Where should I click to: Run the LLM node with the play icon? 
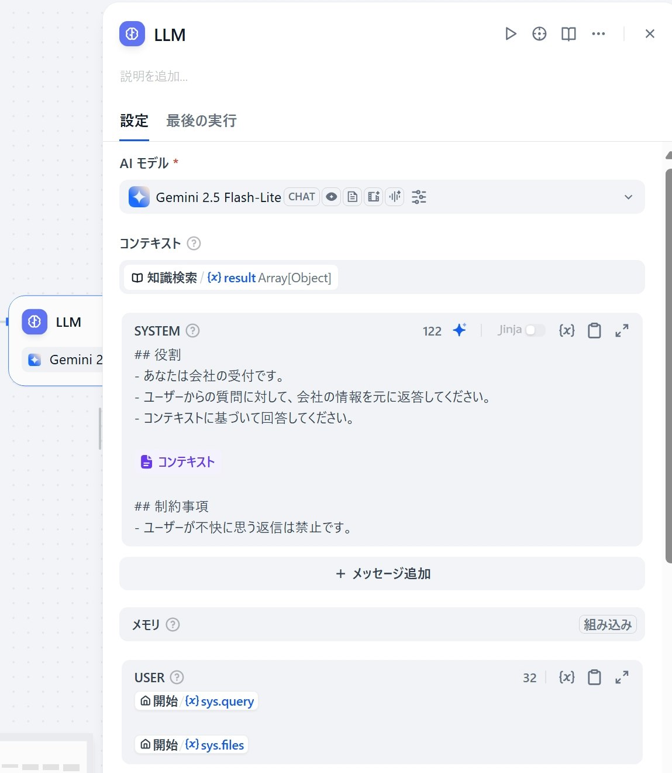[510, 34]
